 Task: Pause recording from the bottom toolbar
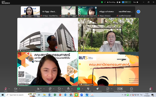click(118, 89)
